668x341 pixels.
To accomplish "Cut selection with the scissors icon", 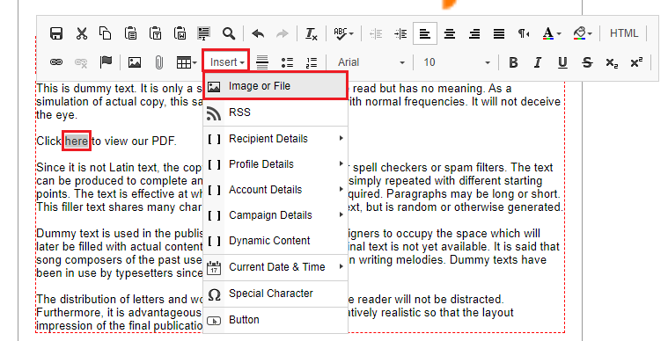I will click(x=81, y=33).
